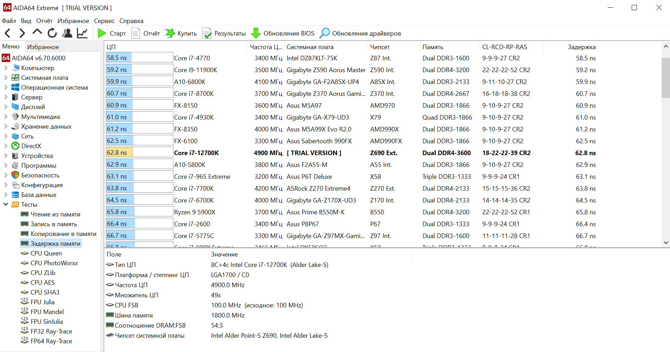Select the Чтение из памяти test
The width and height of the screenshot is (670, 352).
(55, 214)
